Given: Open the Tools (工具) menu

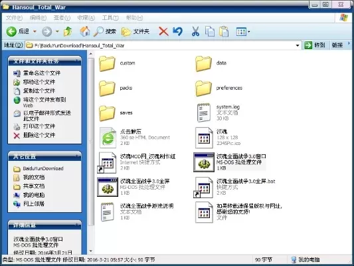Looking at the screenshot, I should 110,18.
